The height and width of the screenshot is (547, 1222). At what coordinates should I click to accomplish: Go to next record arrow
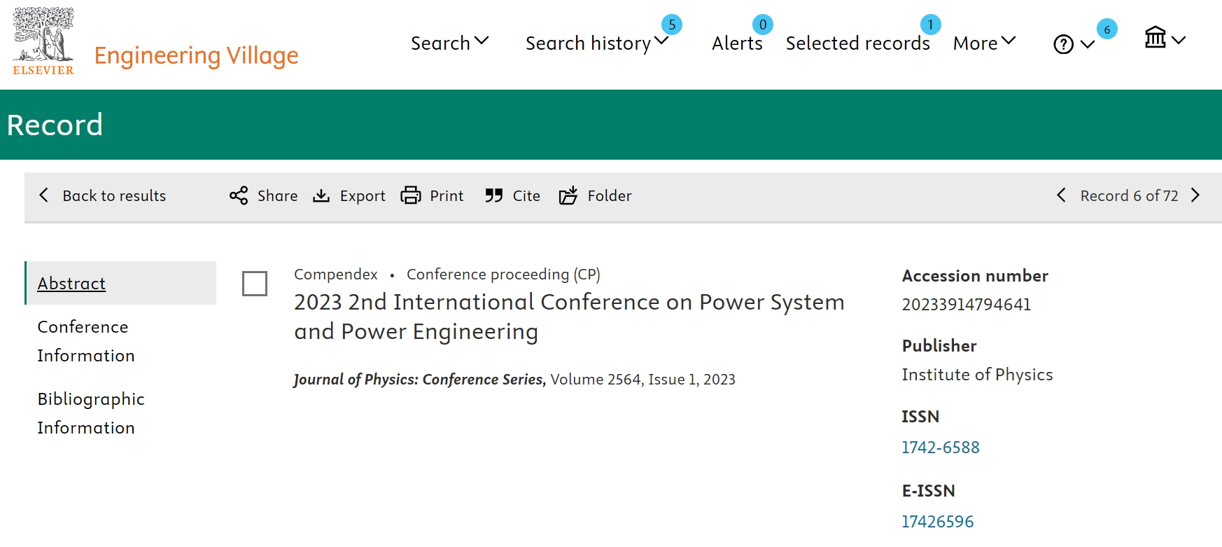[x=1195, y=195]
